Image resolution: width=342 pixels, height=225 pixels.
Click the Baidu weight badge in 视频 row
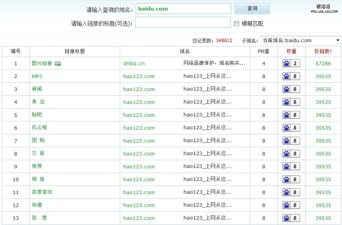coord(291,167)
